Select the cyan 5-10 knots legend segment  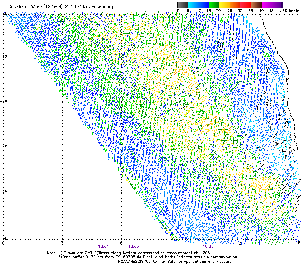click(x=193, y=5)
